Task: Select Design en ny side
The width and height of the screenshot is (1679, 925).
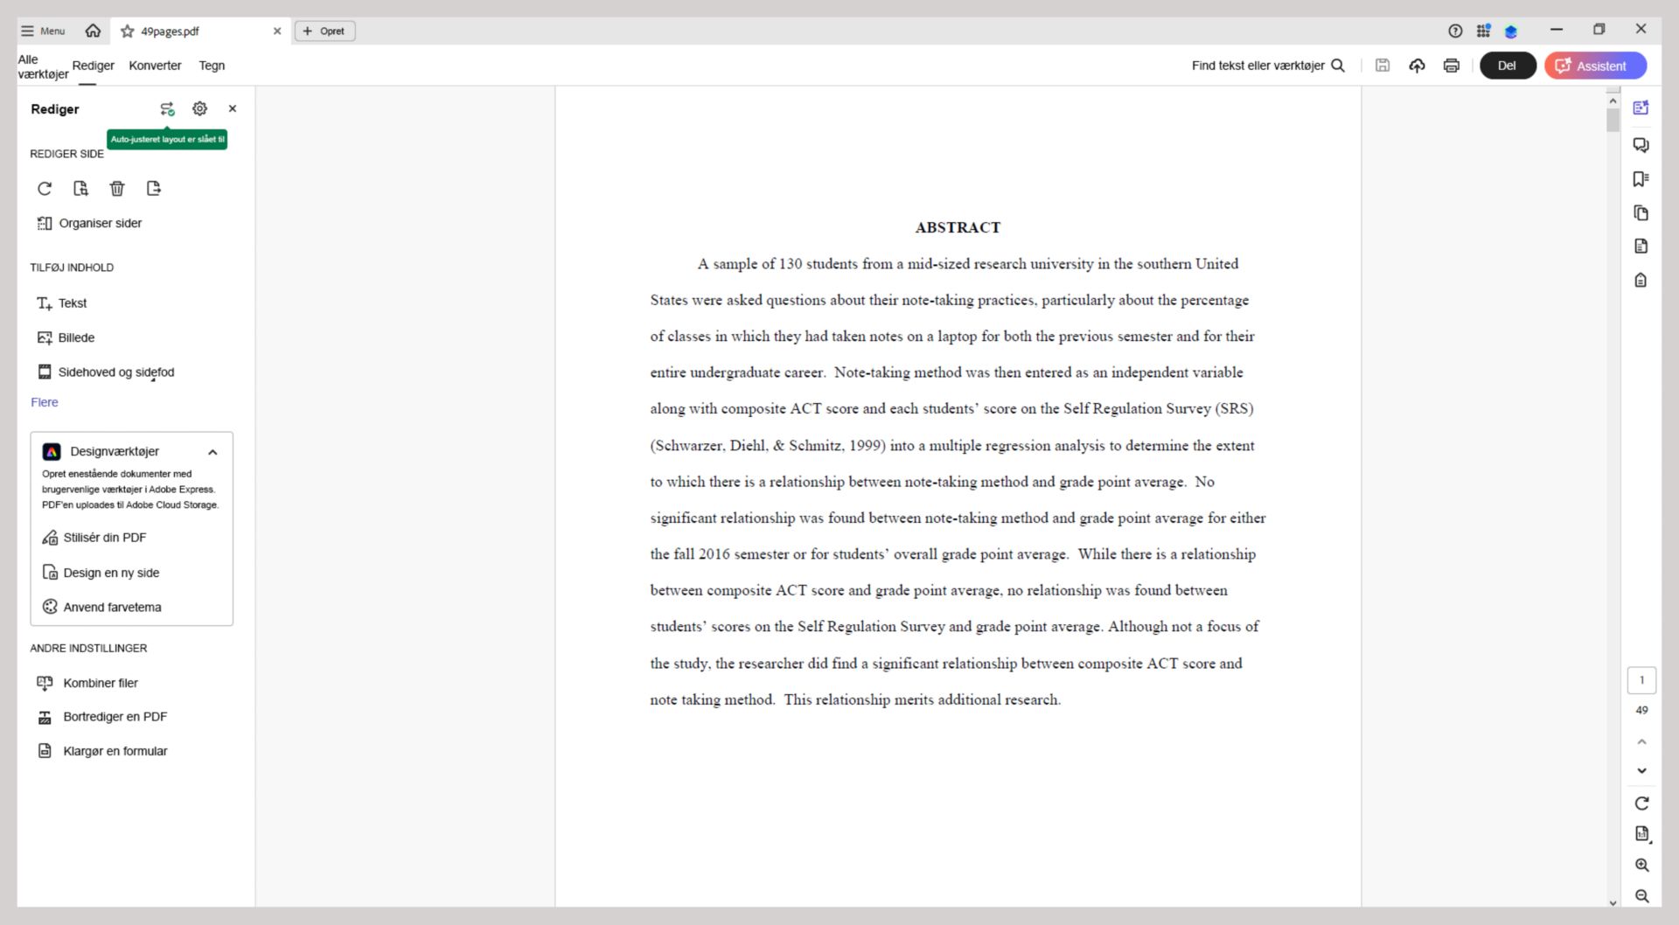Action: [x=101, y=573]
